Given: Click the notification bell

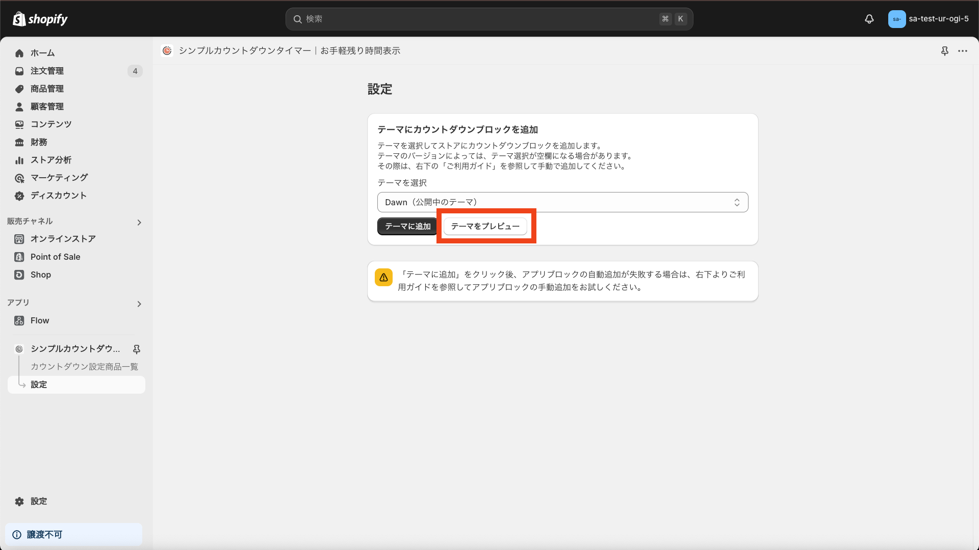Looking at the screenshot, I should coord(869,19).
